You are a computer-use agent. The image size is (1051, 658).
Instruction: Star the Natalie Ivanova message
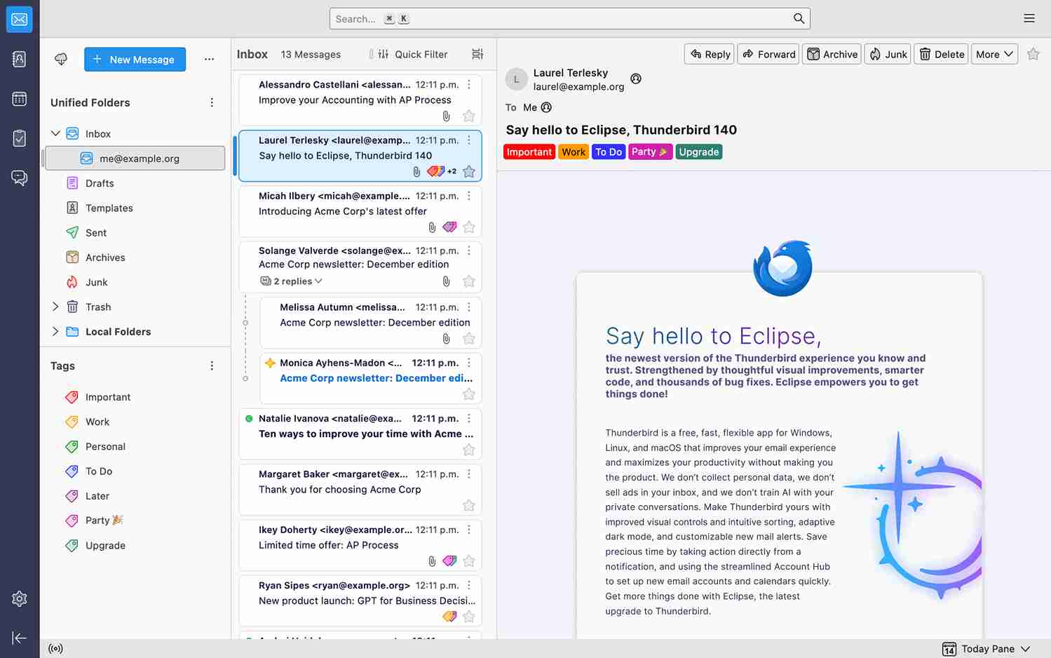469,450
